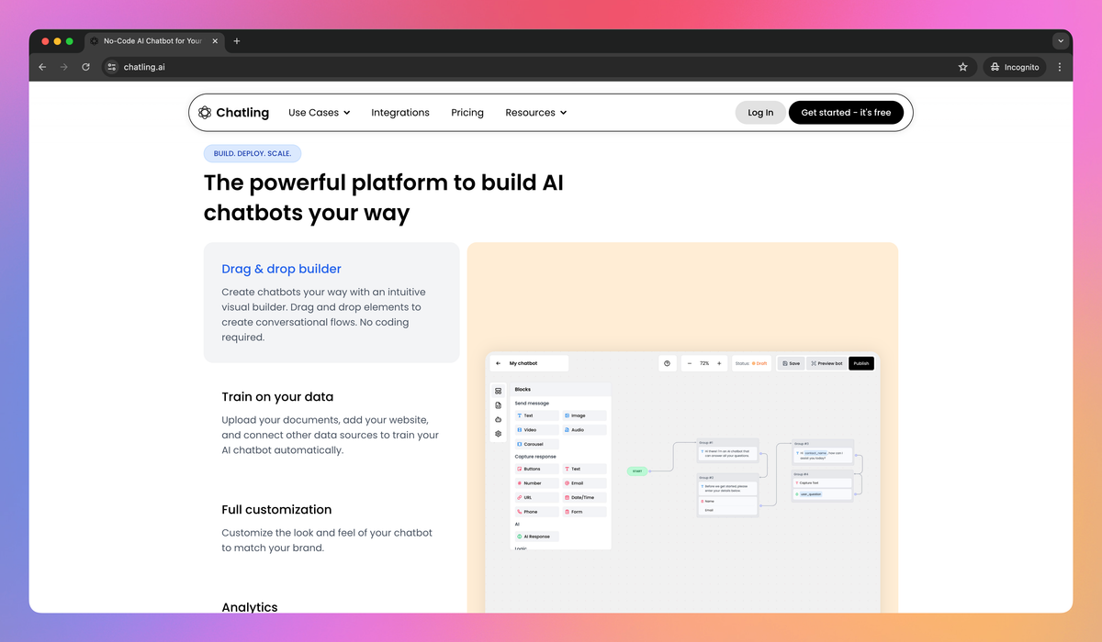Click the 72% zoom level value

coord(704,363)
